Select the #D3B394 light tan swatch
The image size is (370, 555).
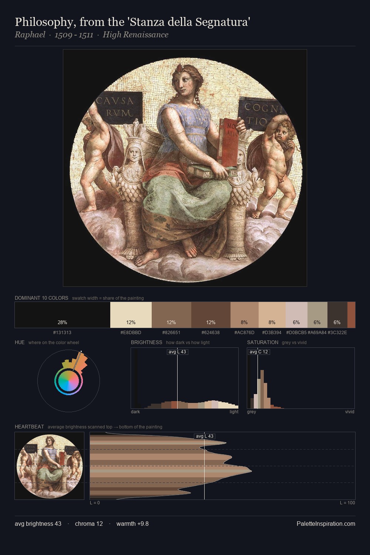pos(272,315)
